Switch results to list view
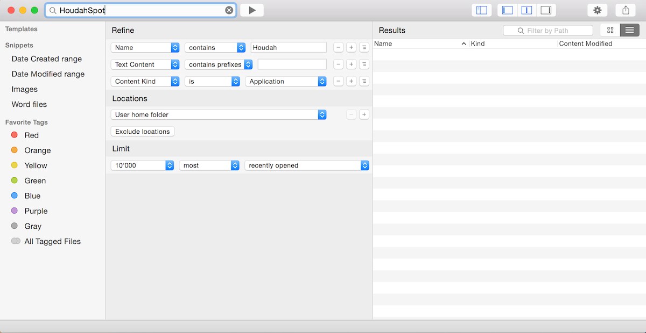This screenshot has width=646, height=333. coord(629,31)
